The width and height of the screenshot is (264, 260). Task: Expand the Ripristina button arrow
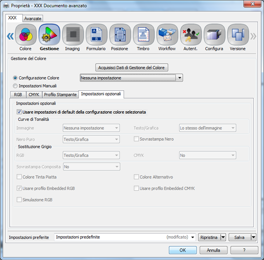pyautogui.click(x=223, y=237)
